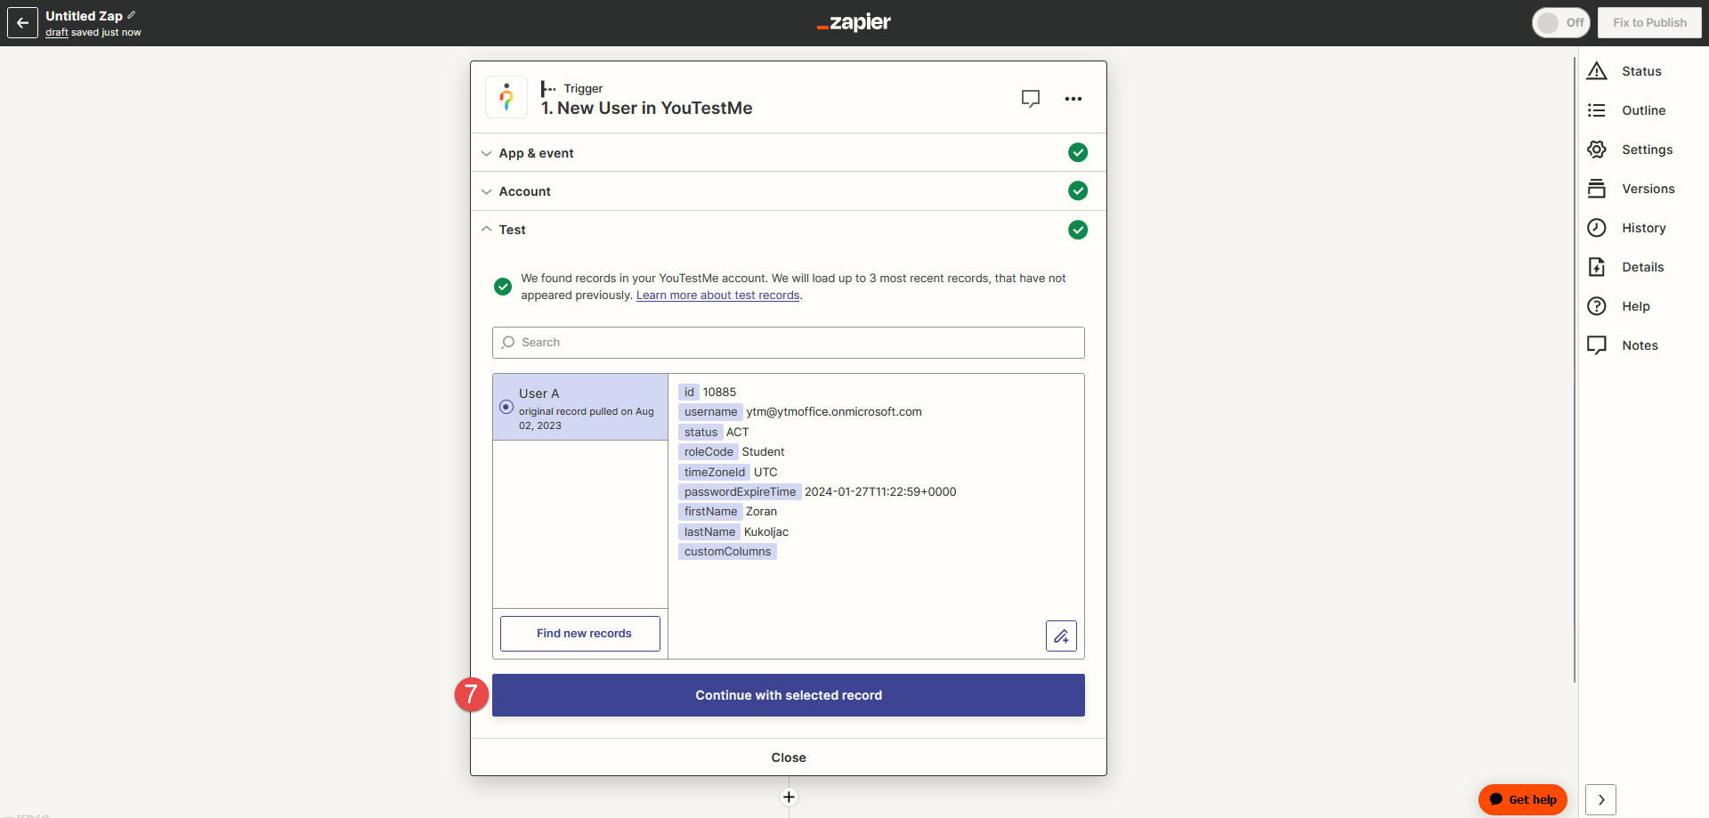Click the draft link under title
Screen dimensions: 1709x818
point(57,33)
